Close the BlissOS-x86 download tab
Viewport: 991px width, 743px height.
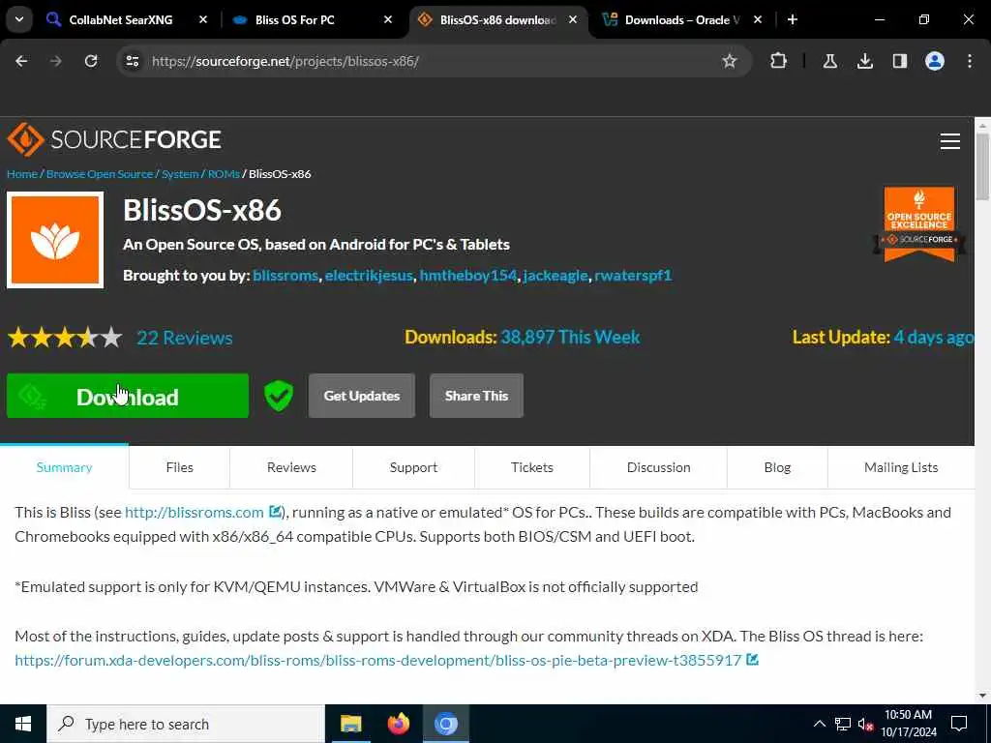573,20
